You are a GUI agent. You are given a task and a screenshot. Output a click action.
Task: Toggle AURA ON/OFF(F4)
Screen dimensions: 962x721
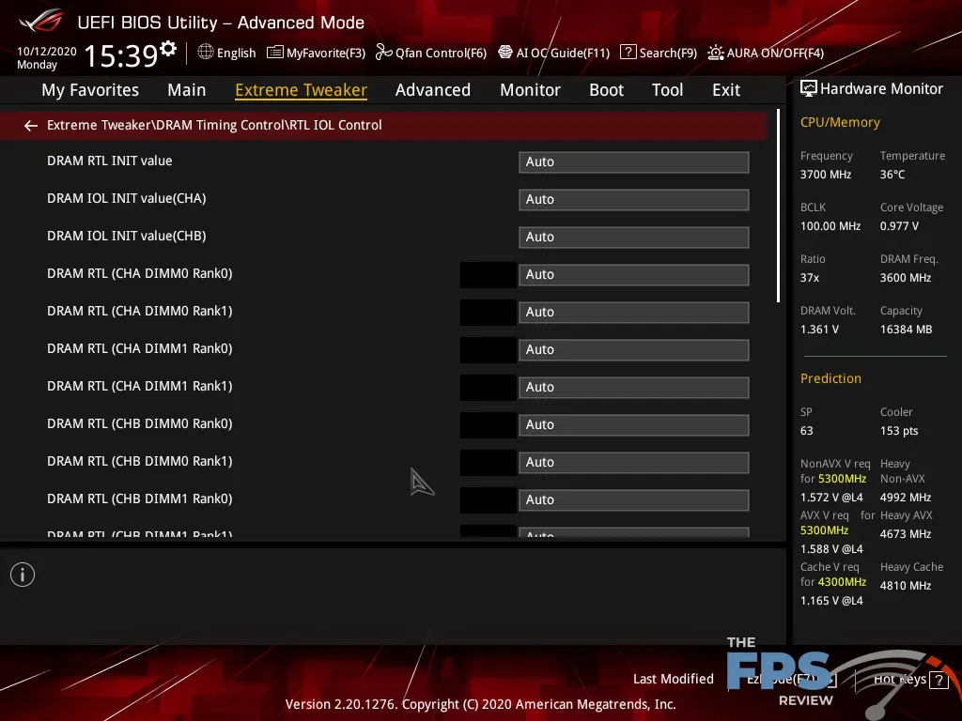click(x=766, y=53)
